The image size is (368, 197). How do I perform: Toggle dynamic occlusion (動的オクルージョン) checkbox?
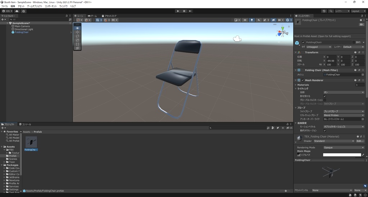[x=325, y=130]
